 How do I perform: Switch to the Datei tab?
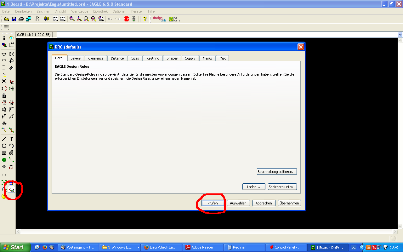point(59,58)
